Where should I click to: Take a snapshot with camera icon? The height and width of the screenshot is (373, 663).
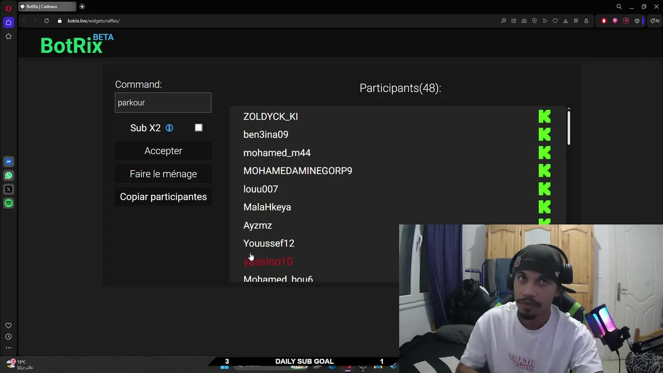click(x=524, y=21)
